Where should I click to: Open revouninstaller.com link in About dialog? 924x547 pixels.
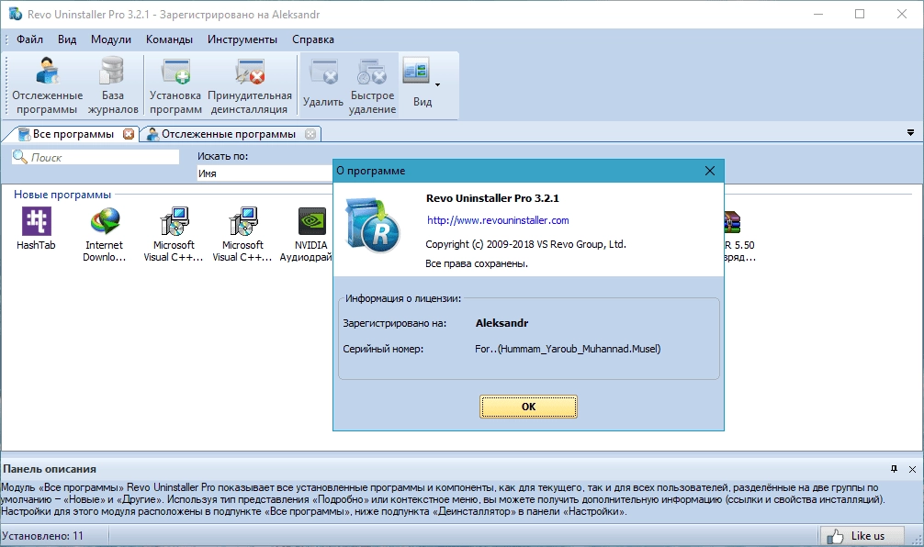[x=498, y=220]
